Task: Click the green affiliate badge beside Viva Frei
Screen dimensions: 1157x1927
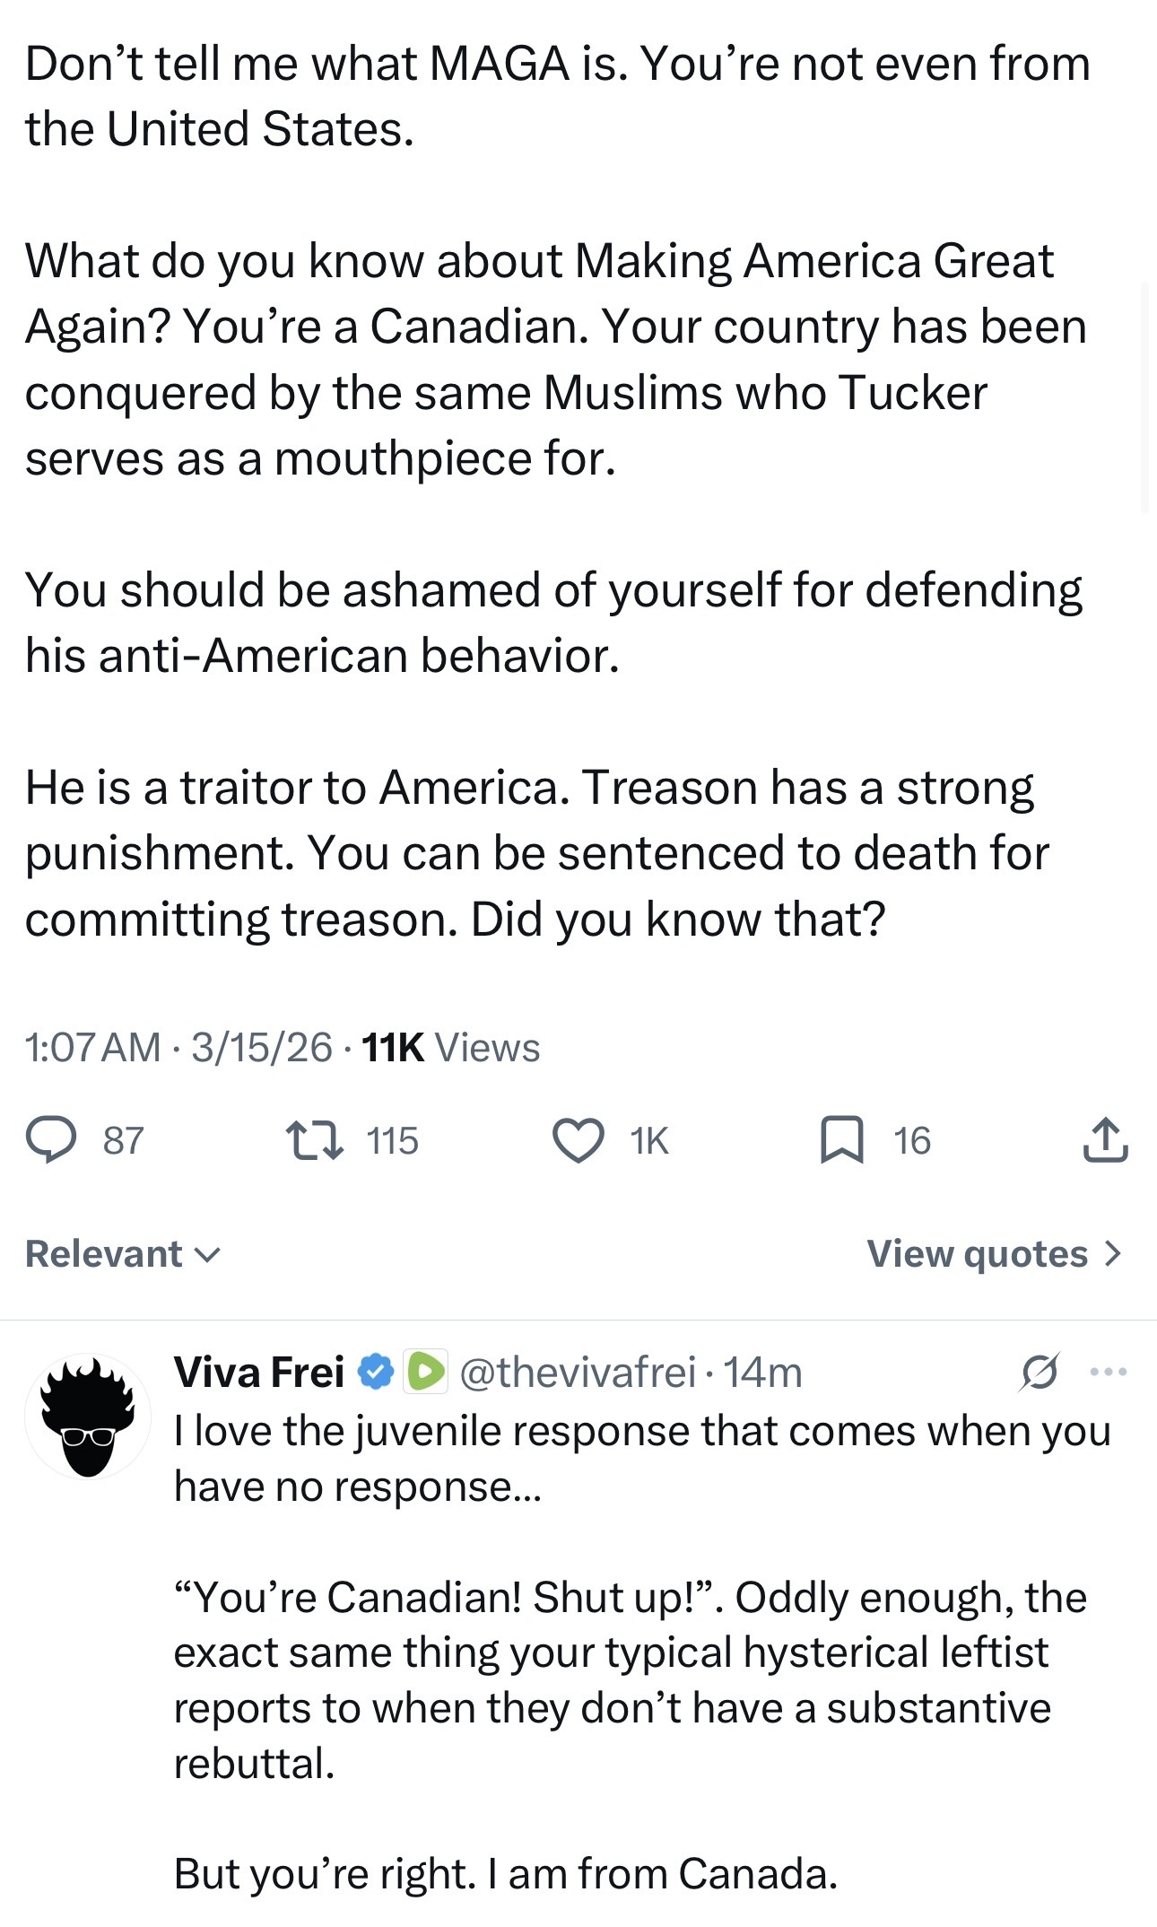Action: click(425, 1372)
